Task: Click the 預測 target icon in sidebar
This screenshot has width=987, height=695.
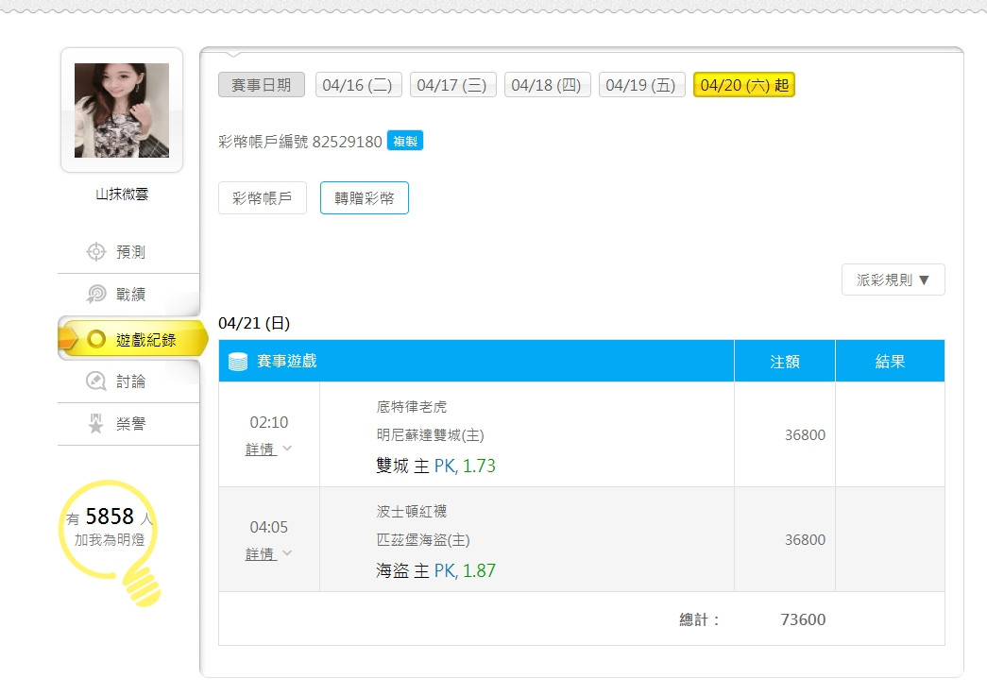Action: click(95, 252)
